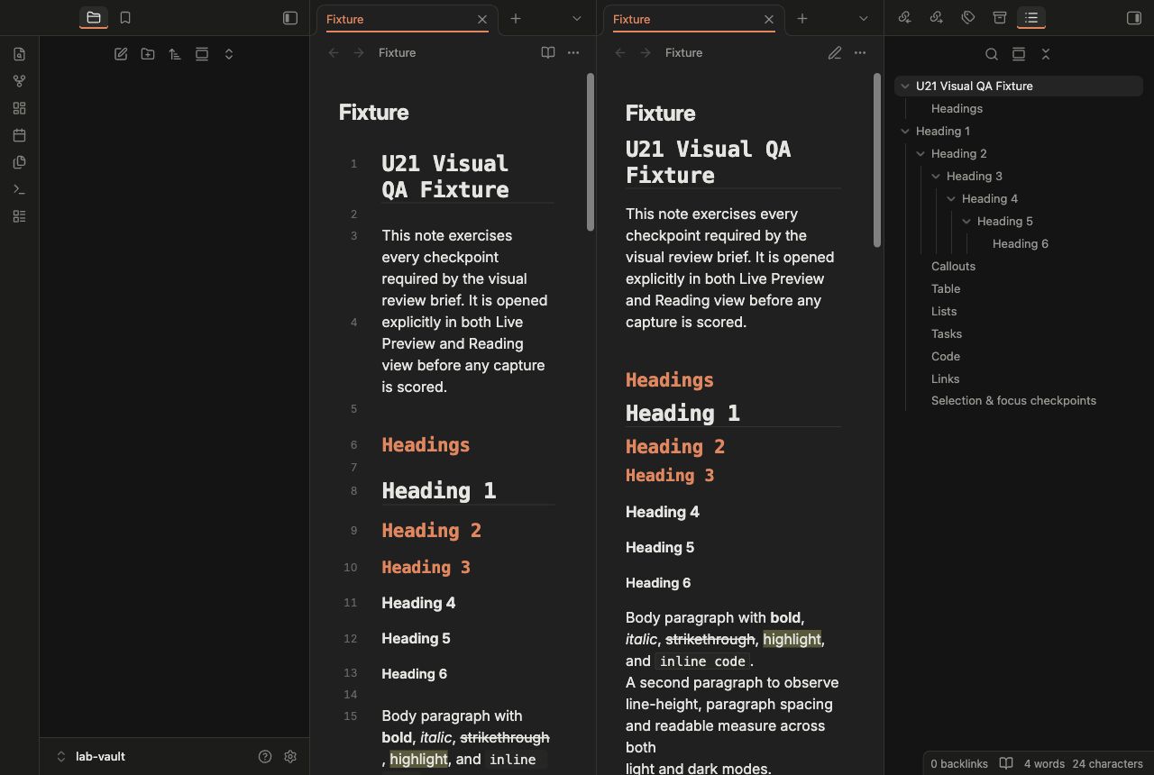1154x775 pixels.
Task: Collapse the right sidebar
Action: [1134, 18]
